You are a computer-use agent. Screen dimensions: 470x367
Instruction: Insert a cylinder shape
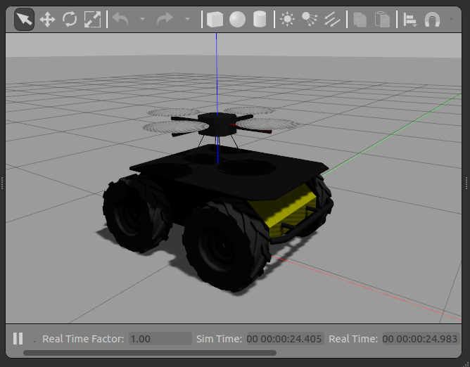[x=260, y=20]
